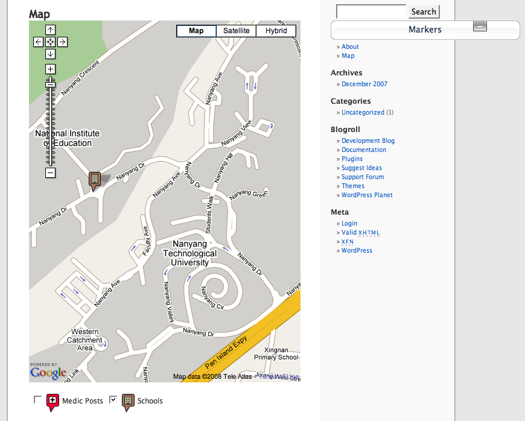
Task: Enable the Medic Posts checkbox
Action: tap(37, 399)
